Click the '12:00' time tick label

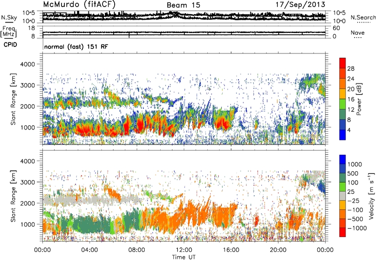[x=184, y=250]
